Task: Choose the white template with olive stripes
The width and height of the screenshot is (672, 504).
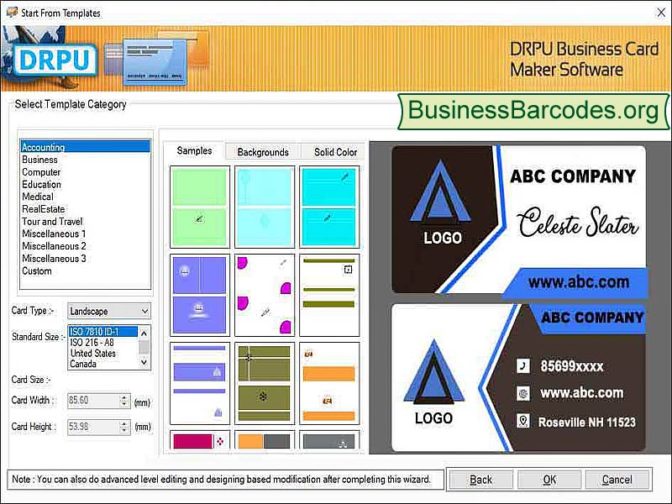Action: click(329, 295)
